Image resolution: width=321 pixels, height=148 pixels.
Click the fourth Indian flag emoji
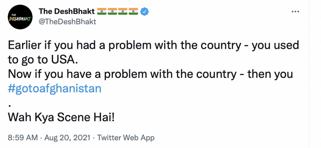pyautogui.click(x=133, y=12)
